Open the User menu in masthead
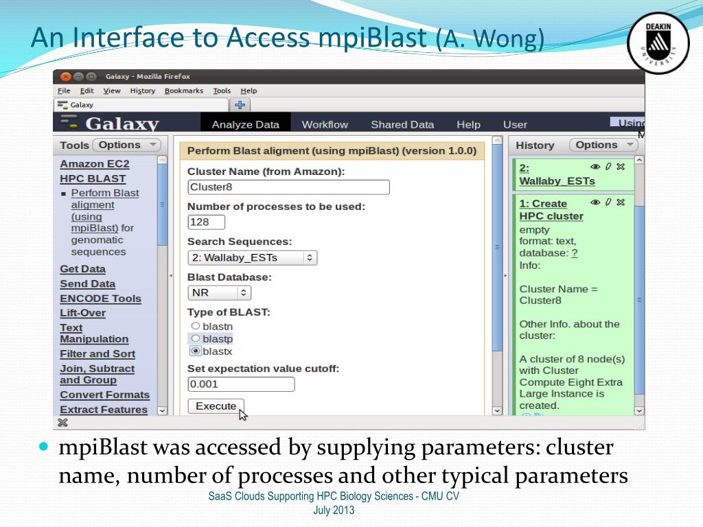 515,124
